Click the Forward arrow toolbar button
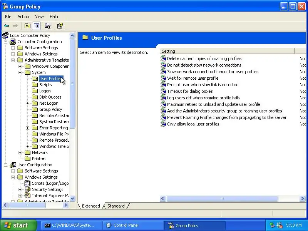This screenshot has height=231, width=308. (x=15, y=26)
